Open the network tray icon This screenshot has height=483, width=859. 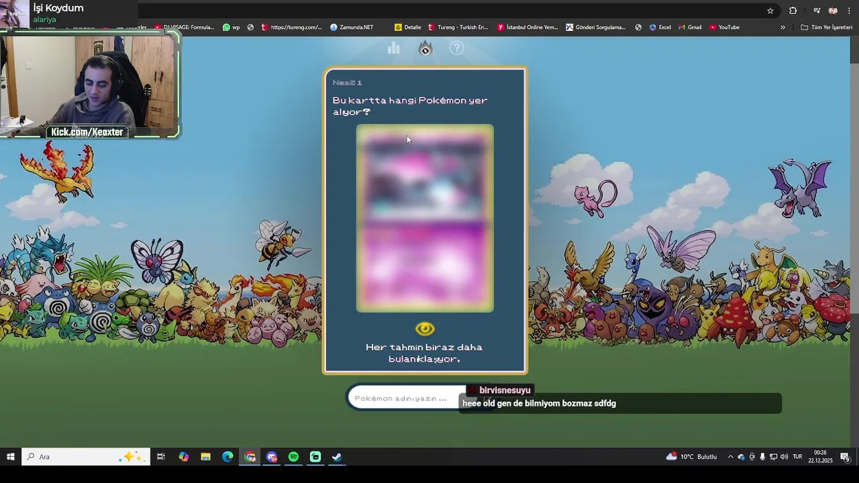[x=773, y=457]
